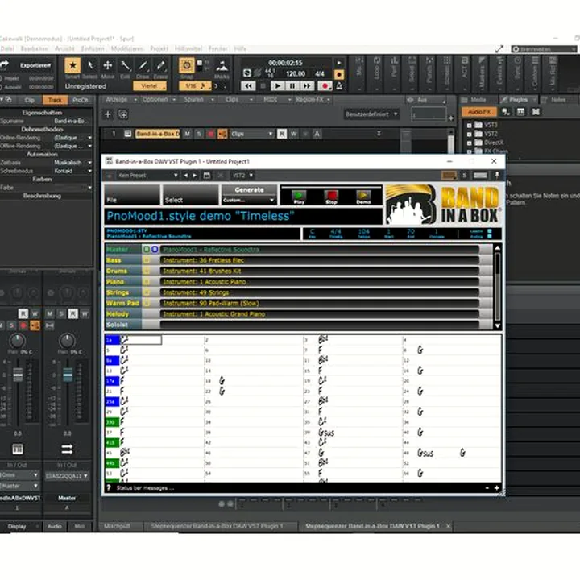The width and height of the screenshot is (580, 580).
Task: Toggle the Bass track yellow checkbox
Action: coord(147,260)
